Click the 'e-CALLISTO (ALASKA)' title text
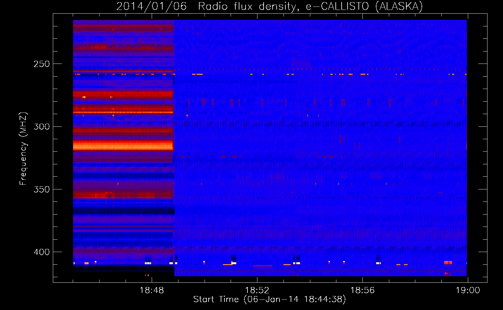 pyautogui.click(x=364, y=6)
